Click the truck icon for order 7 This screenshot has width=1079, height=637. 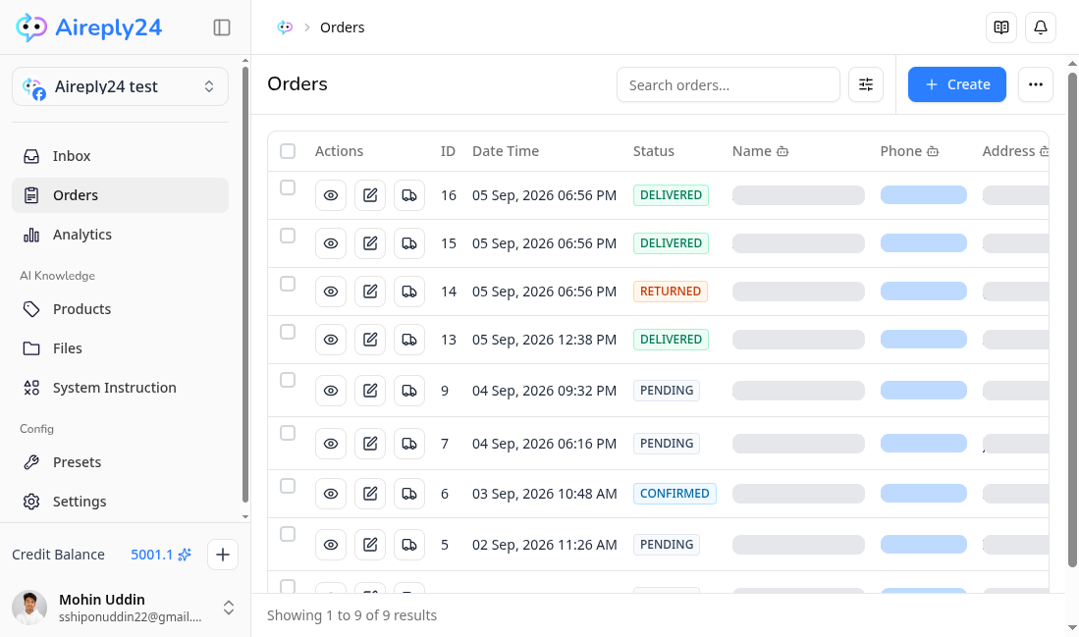point(409,444)
